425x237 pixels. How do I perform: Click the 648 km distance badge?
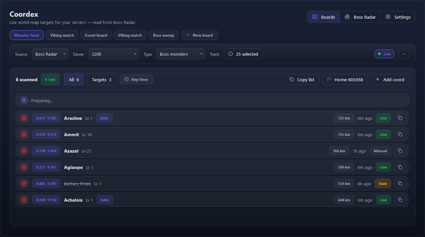(x=344, y=200)
